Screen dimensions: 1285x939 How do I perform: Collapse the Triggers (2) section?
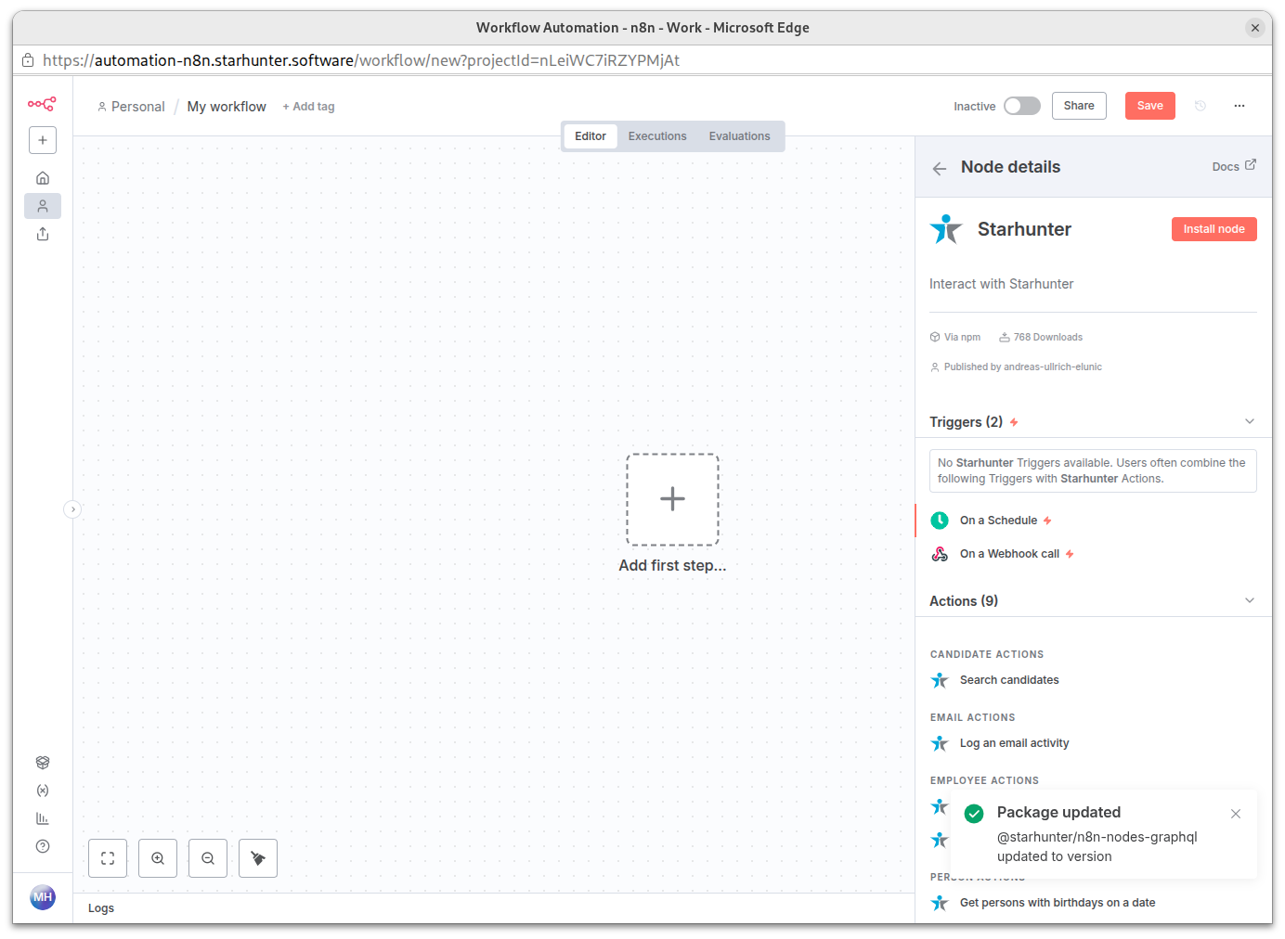click(1250, 421)
